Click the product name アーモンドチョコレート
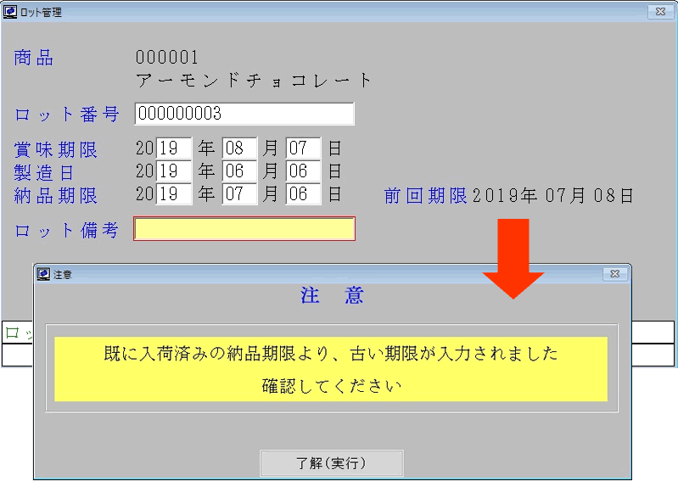This screenshot has width=678, height=481. 254,81
